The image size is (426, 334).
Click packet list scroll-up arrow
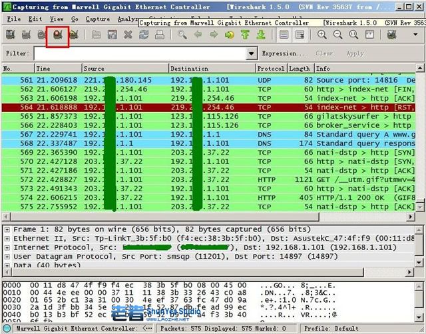(x=420, y=68)
